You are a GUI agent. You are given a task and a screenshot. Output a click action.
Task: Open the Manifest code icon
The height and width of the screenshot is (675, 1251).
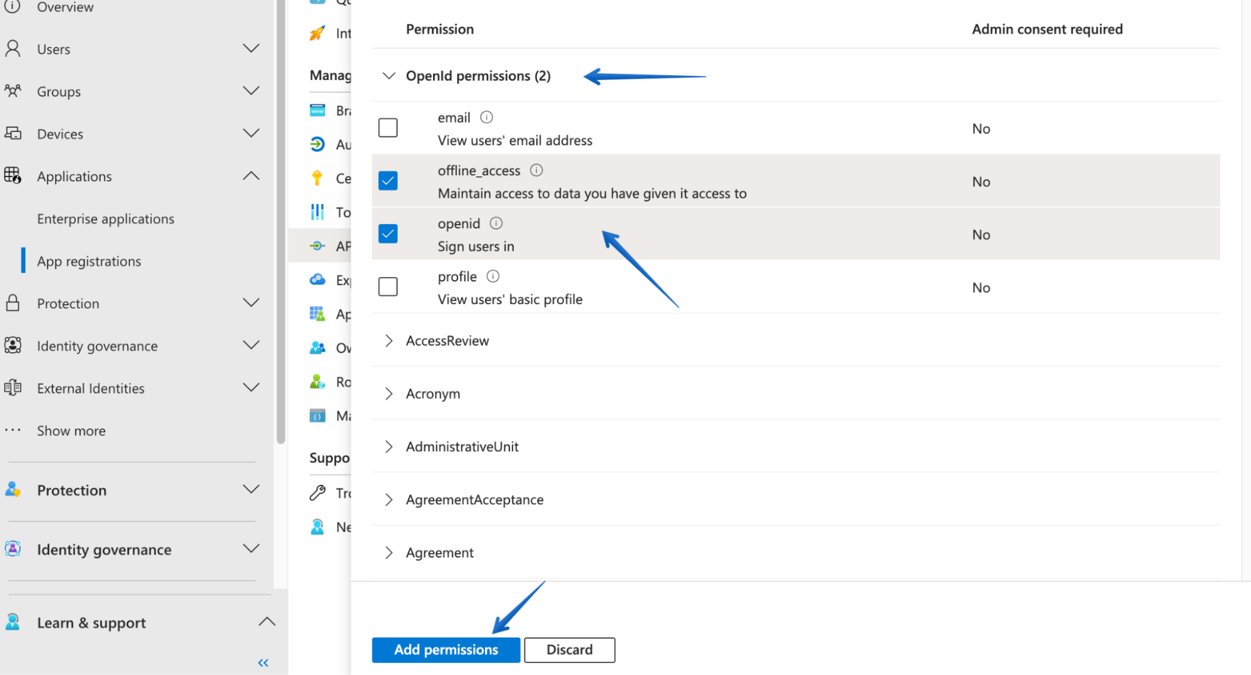coord(317,415)
